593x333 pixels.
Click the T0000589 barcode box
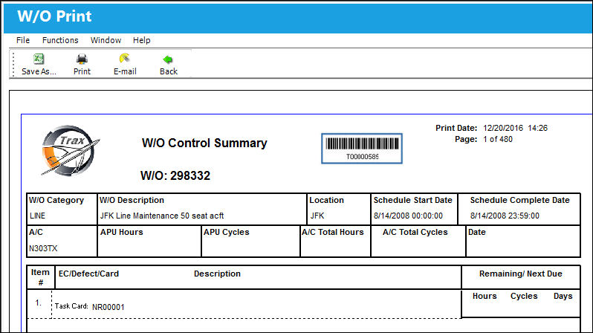pos(362,149)
